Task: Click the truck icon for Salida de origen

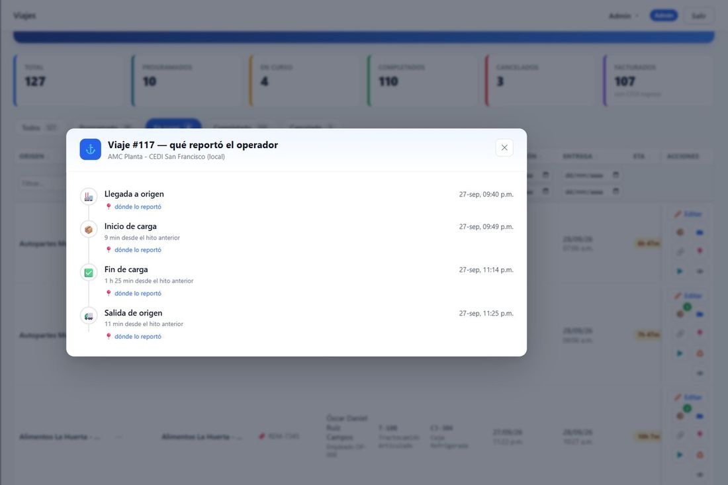Action: [x=89, y=316]
